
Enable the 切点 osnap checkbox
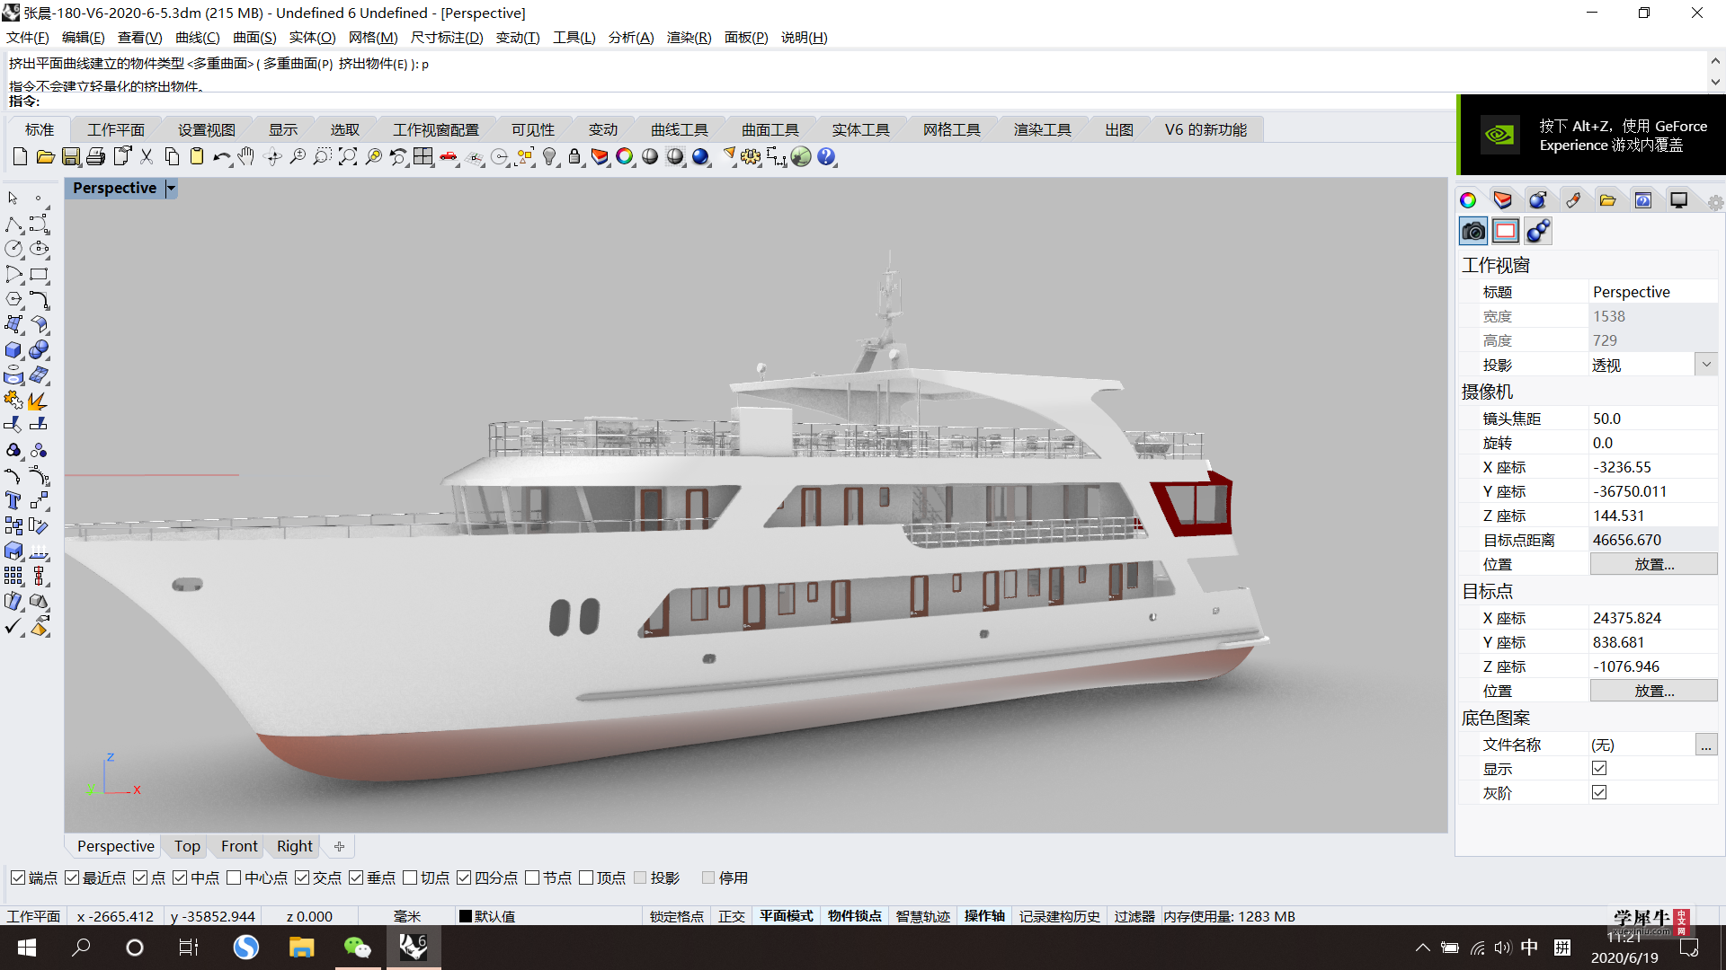click(410, 877)
